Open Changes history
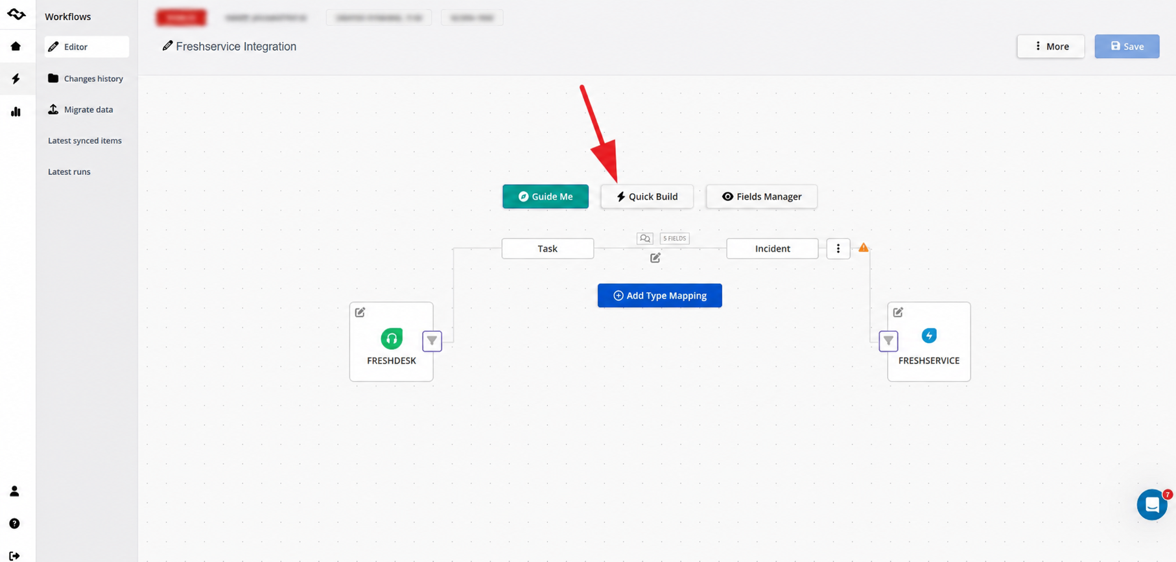This screenshot has height=562, width=1176. click(86, 78)
